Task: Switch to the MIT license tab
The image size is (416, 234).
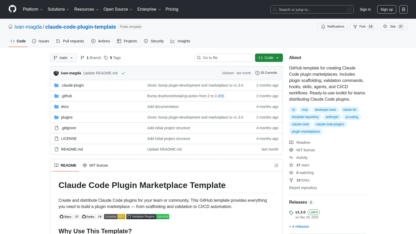Action: point(95,165)
